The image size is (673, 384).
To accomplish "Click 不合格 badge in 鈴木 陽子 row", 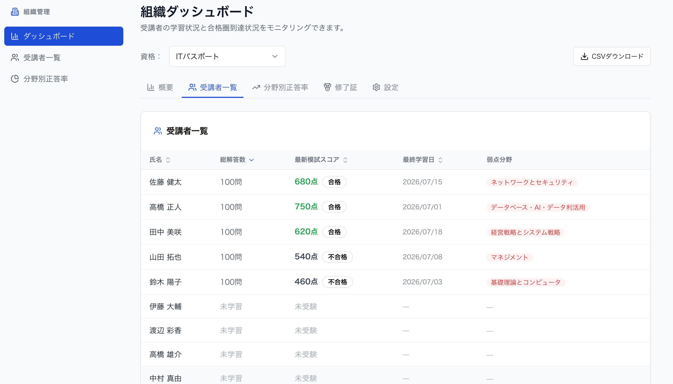I will click(338, 282).
